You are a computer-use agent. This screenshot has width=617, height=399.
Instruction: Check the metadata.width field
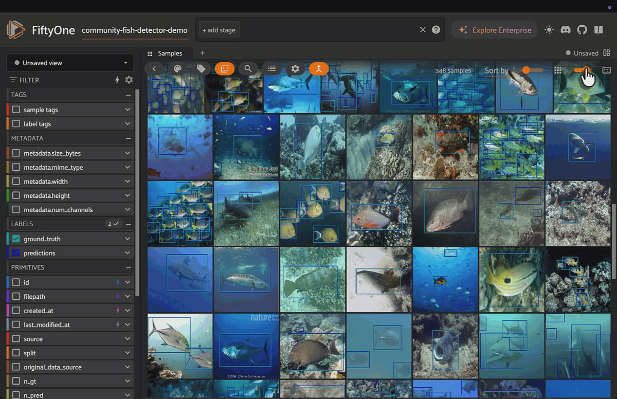coord(16,182)
